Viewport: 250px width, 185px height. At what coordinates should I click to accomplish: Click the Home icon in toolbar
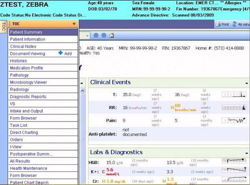tap(111, 35)
